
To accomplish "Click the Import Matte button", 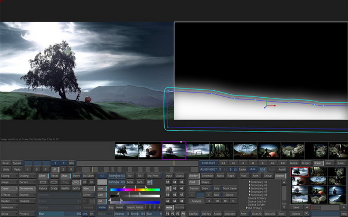I will 135,208.
